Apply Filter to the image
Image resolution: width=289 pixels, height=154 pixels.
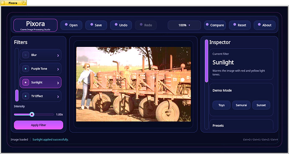click(39, 125)
